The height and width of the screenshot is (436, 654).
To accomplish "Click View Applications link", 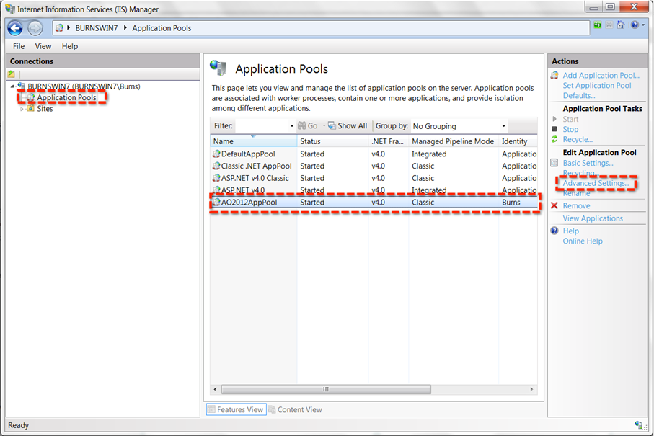I will (x=593, y=218).
